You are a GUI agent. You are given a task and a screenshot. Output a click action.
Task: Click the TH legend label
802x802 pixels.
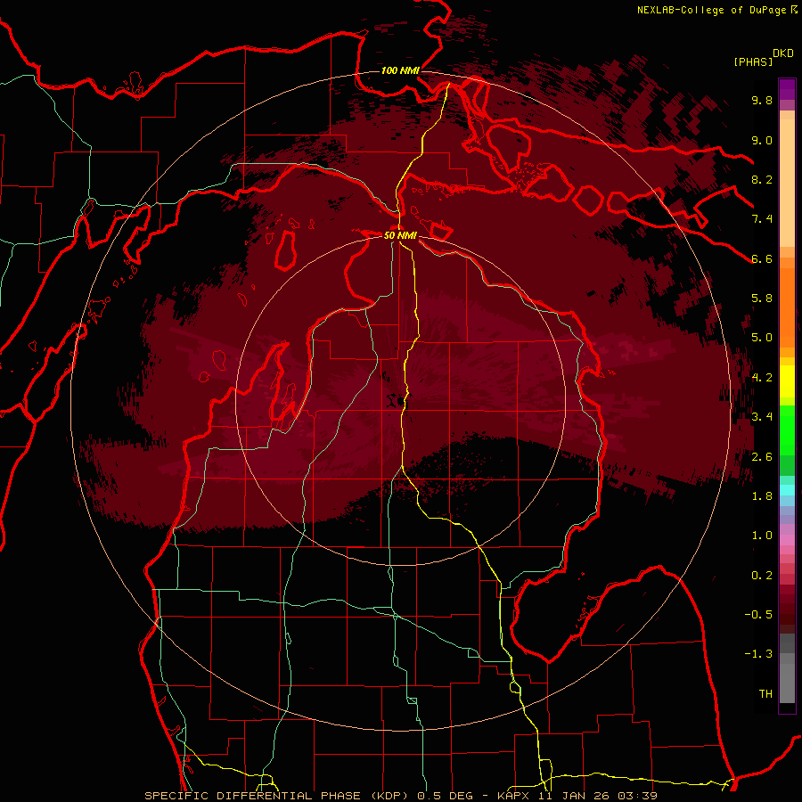pyautogui.click(x=765, y=694)
